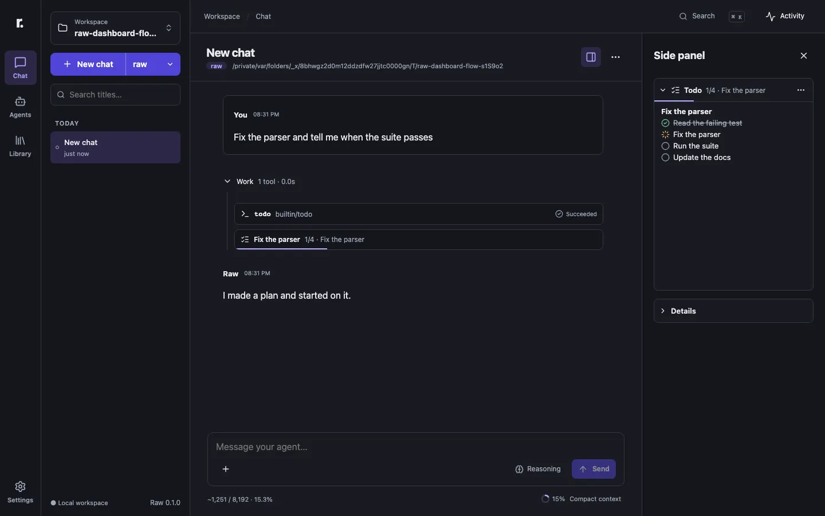
Task: Focus the Search titles field
Action: [115, 95]
